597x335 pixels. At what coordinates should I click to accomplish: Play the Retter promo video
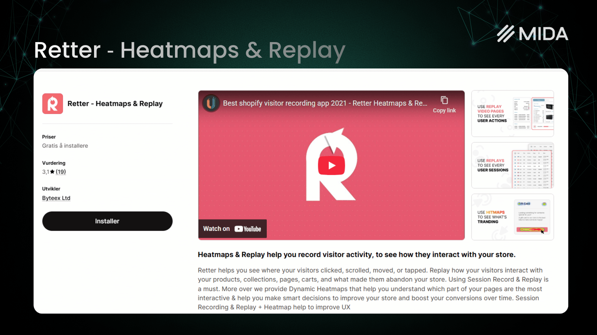pyautogui.click(x=331, y=166)
